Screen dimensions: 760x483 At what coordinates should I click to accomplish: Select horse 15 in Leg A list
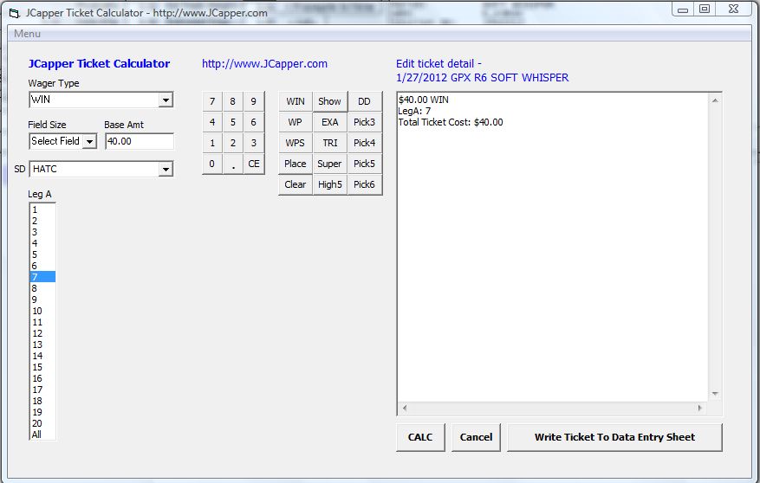pos(42,367)
